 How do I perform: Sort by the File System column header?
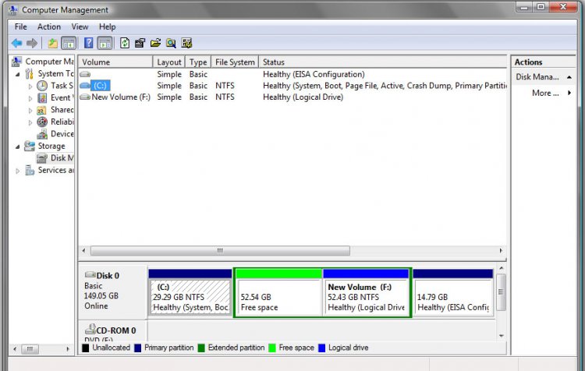tap(235, 62)
